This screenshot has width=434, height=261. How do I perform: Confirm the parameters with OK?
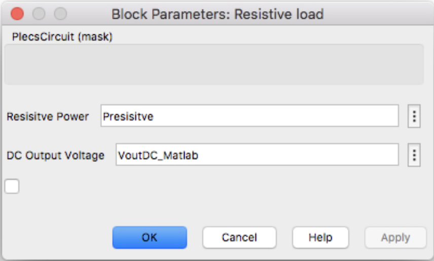(150, 237)
